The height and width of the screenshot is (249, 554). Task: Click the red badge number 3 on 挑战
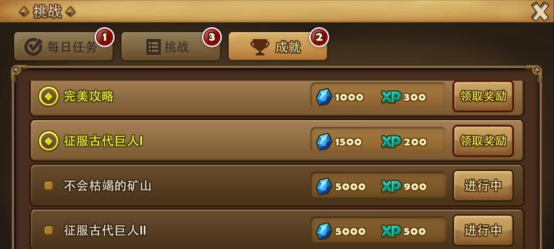pos(211,37)
